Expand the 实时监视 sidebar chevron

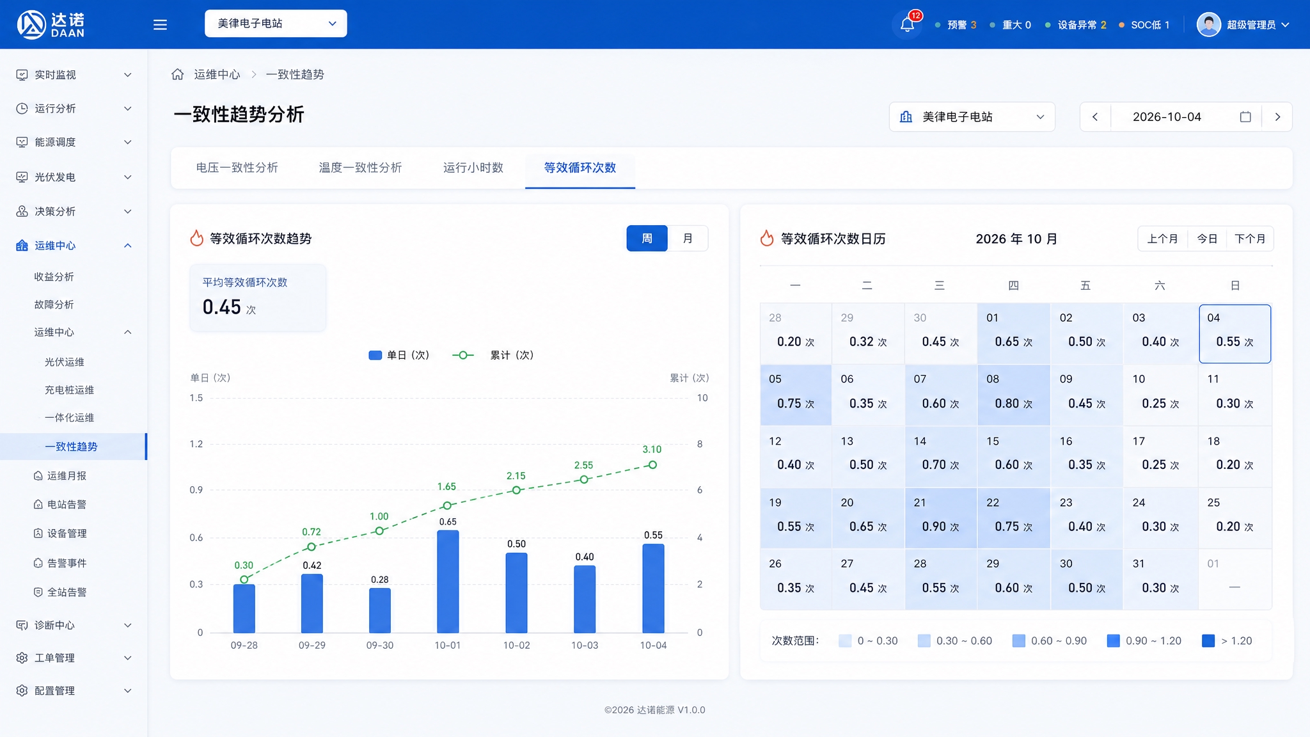(x=127, y=75)
